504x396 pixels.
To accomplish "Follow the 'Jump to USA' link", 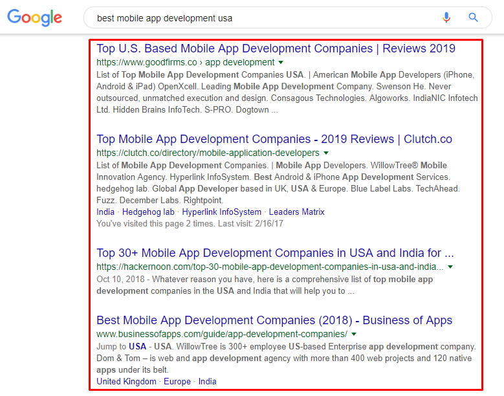I will pos(137,347).
